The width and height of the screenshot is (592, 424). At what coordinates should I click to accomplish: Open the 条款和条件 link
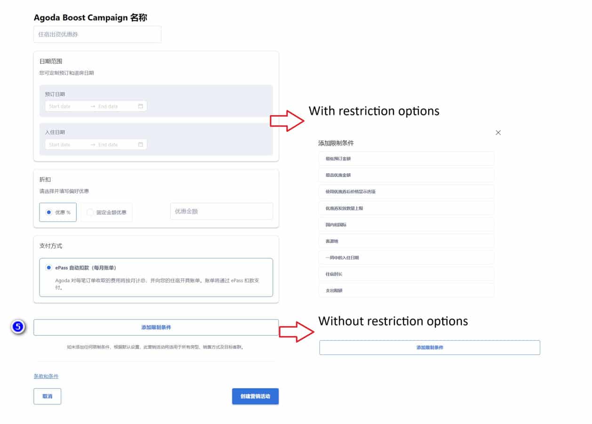[46, 376]
